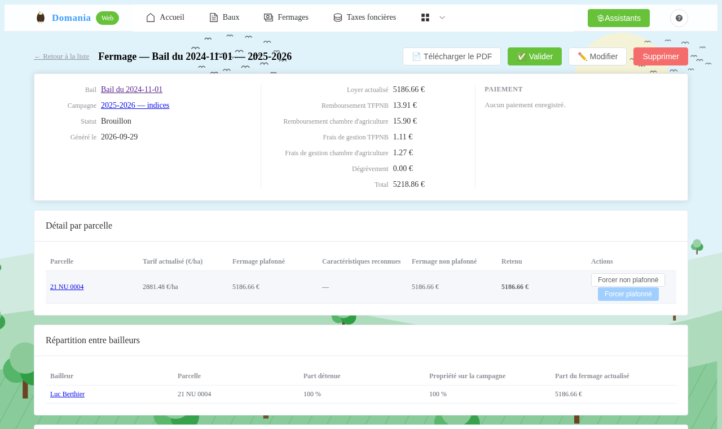Click the Loyer actualisé value 5186.66 €
Screen dimensions: 722x429
point(409,90)
